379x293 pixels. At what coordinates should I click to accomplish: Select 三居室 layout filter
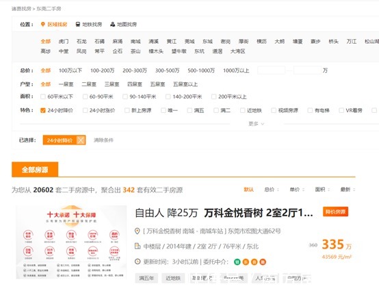[x=112, y=84]
